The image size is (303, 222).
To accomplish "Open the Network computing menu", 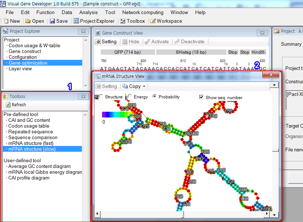I will (142, 12).
